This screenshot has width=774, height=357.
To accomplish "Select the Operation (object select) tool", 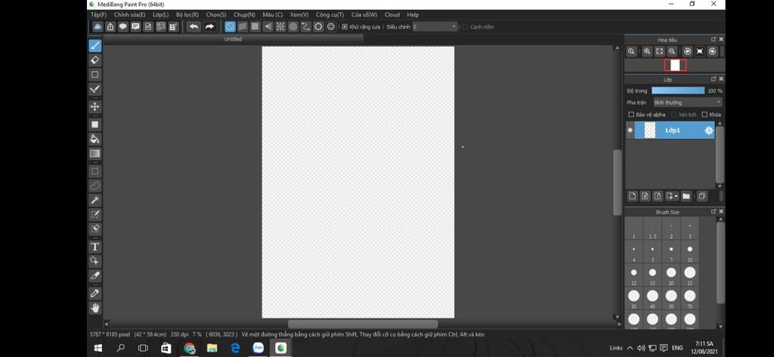I will (94, 261).
